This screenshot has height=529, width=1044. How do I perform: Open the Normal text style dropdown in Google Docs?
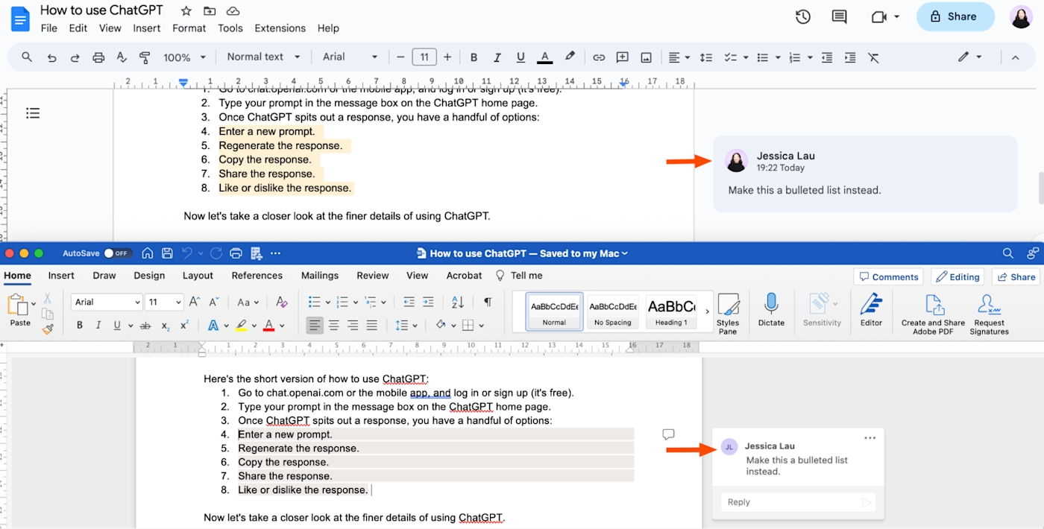tap(263, 57)
